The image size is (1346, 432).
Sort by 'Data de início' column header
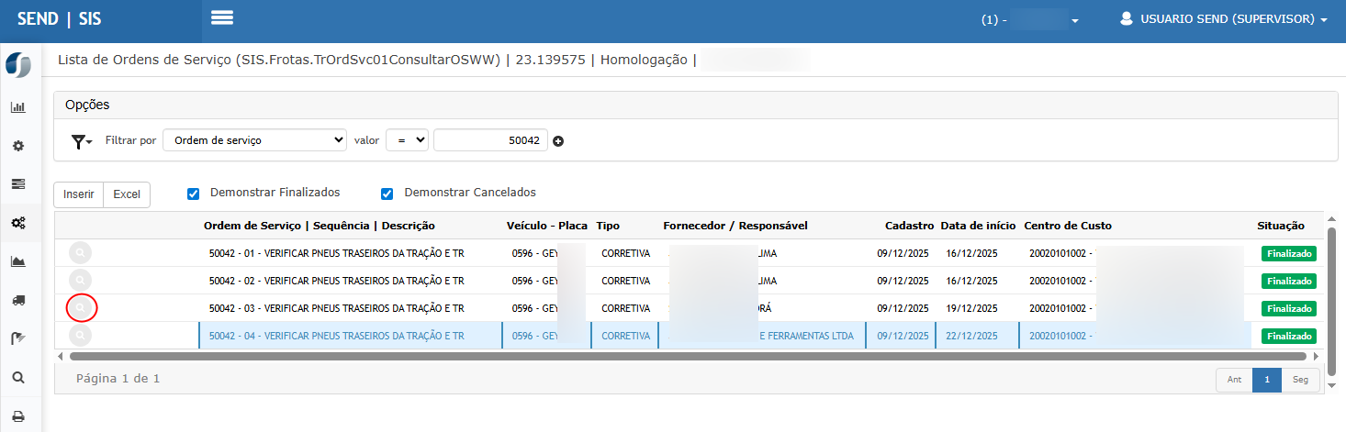(978, 226)
